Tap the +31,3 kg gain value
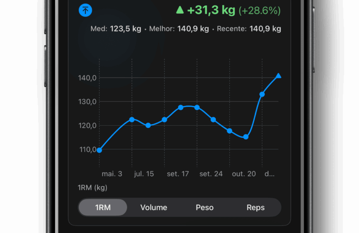Viewport: 359px width, 233px height. (x=211, y=10)
